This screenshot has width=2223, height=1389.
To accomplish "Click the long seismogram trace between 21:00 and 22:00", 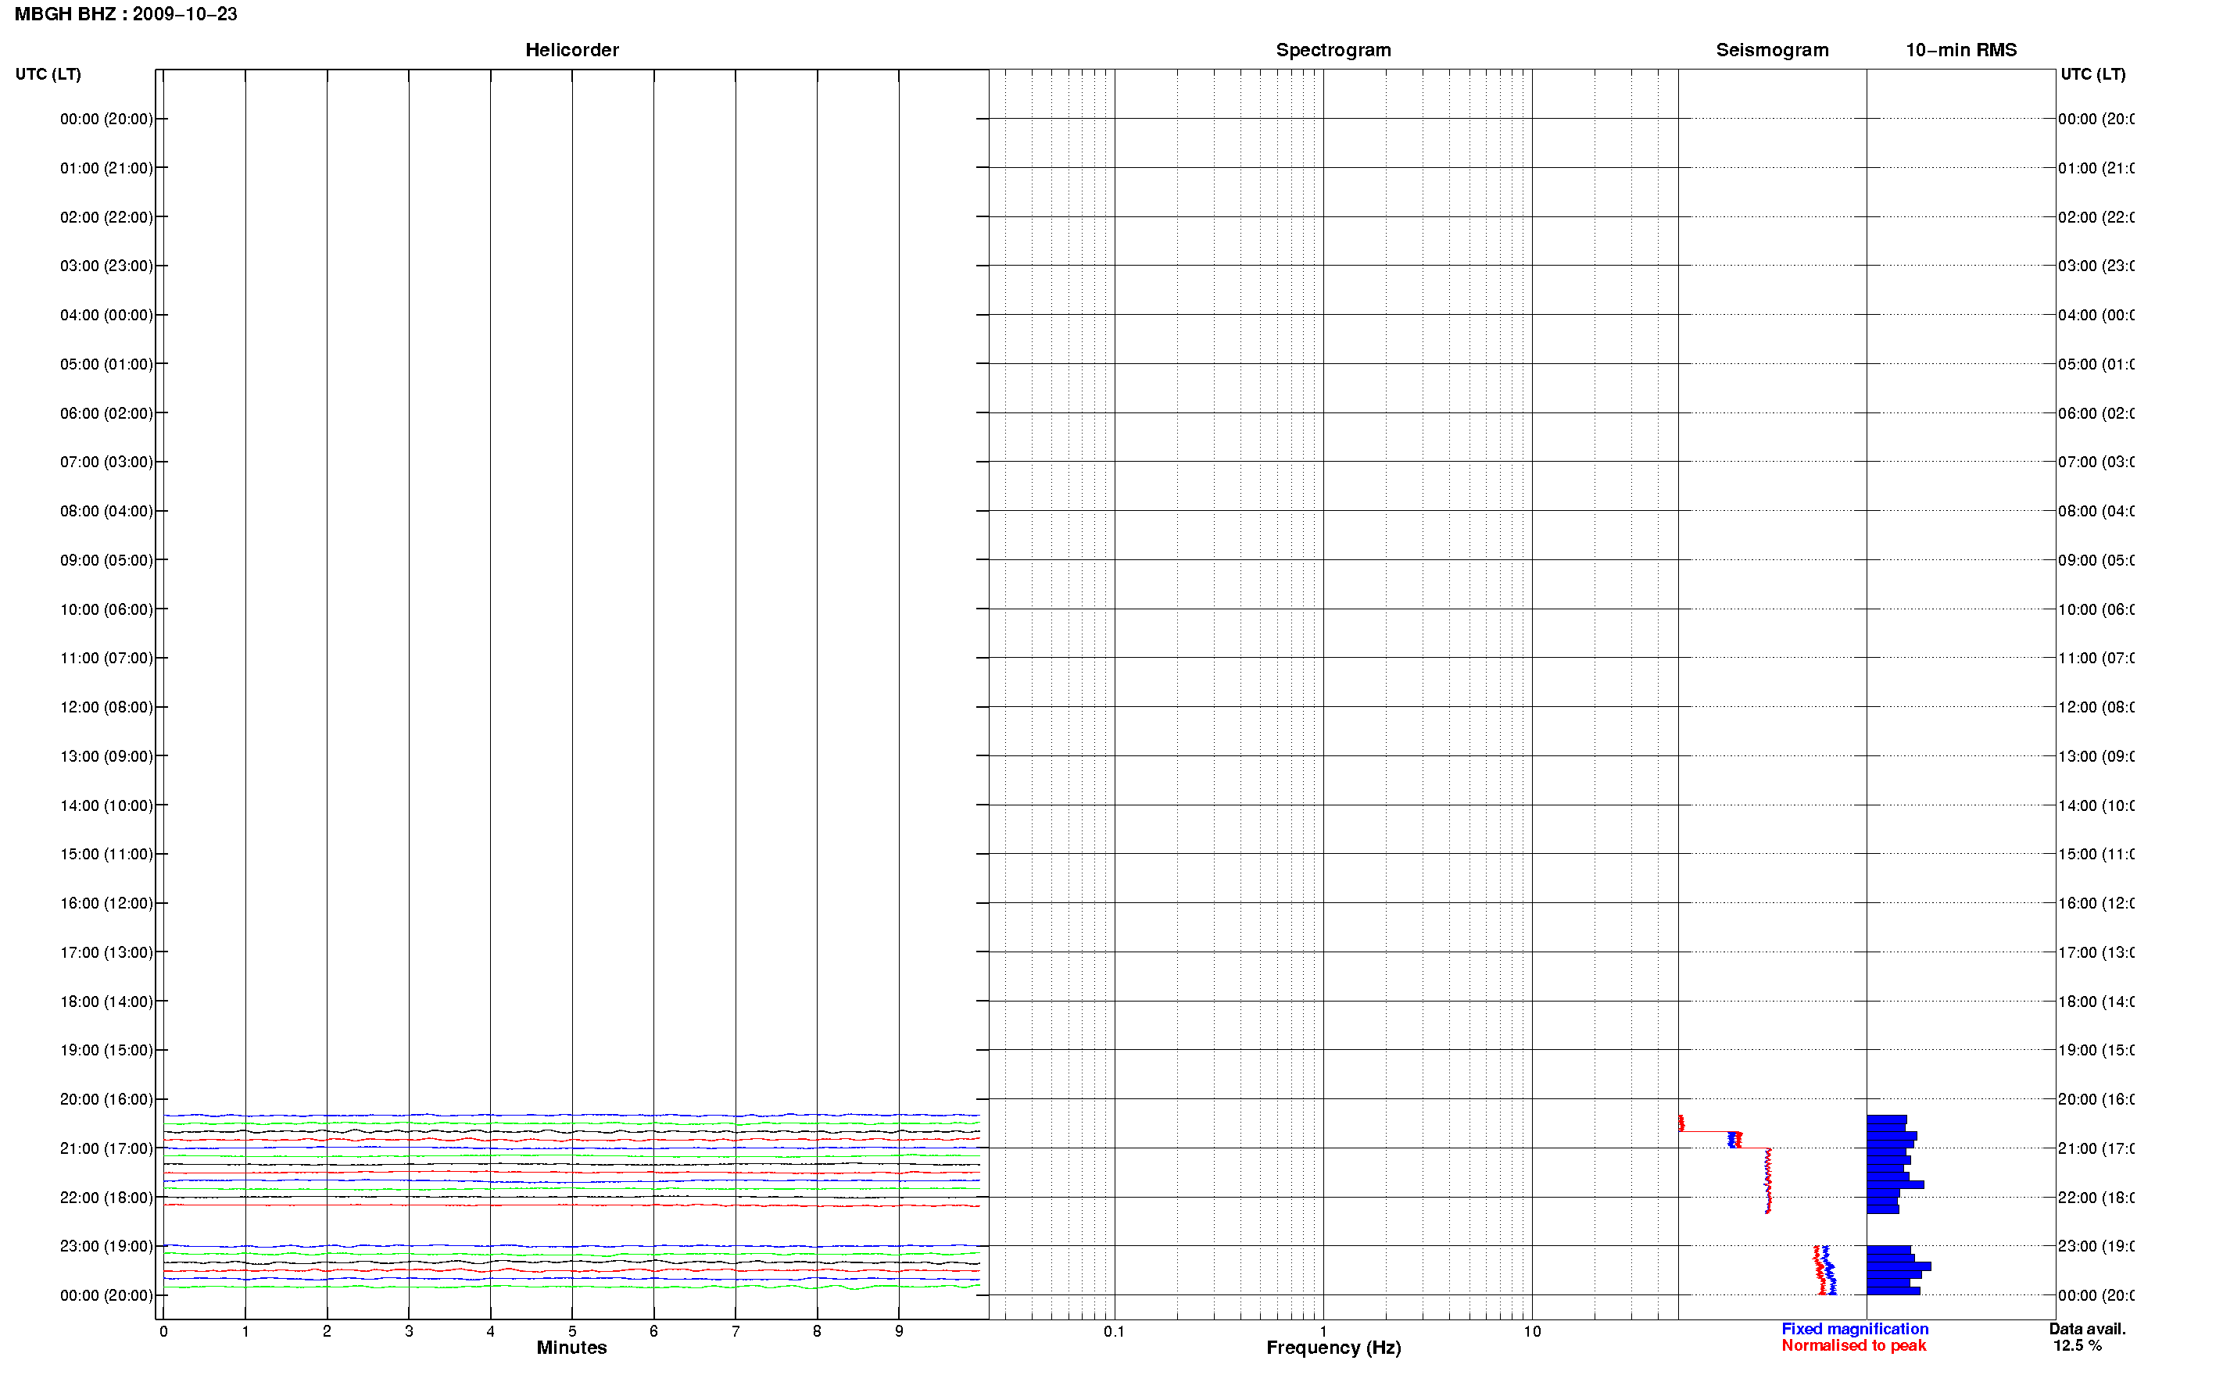I will (1767, 1181).
